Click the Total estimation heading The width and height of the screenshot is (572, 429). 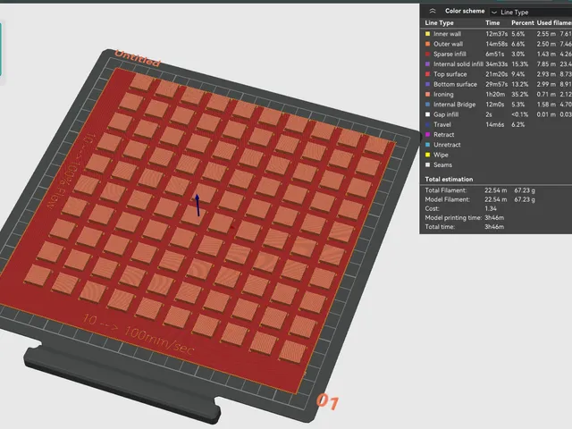click(x=449, y=179)
